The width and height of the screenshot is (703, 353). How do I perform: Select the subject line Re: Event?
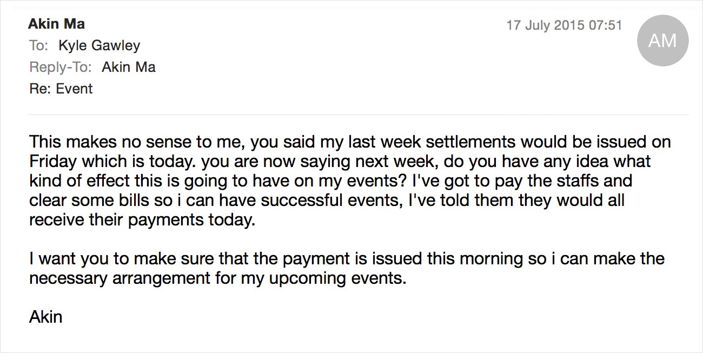[x=61, y=89]
